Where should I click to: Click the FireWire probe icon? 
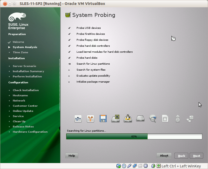(91, 119)
